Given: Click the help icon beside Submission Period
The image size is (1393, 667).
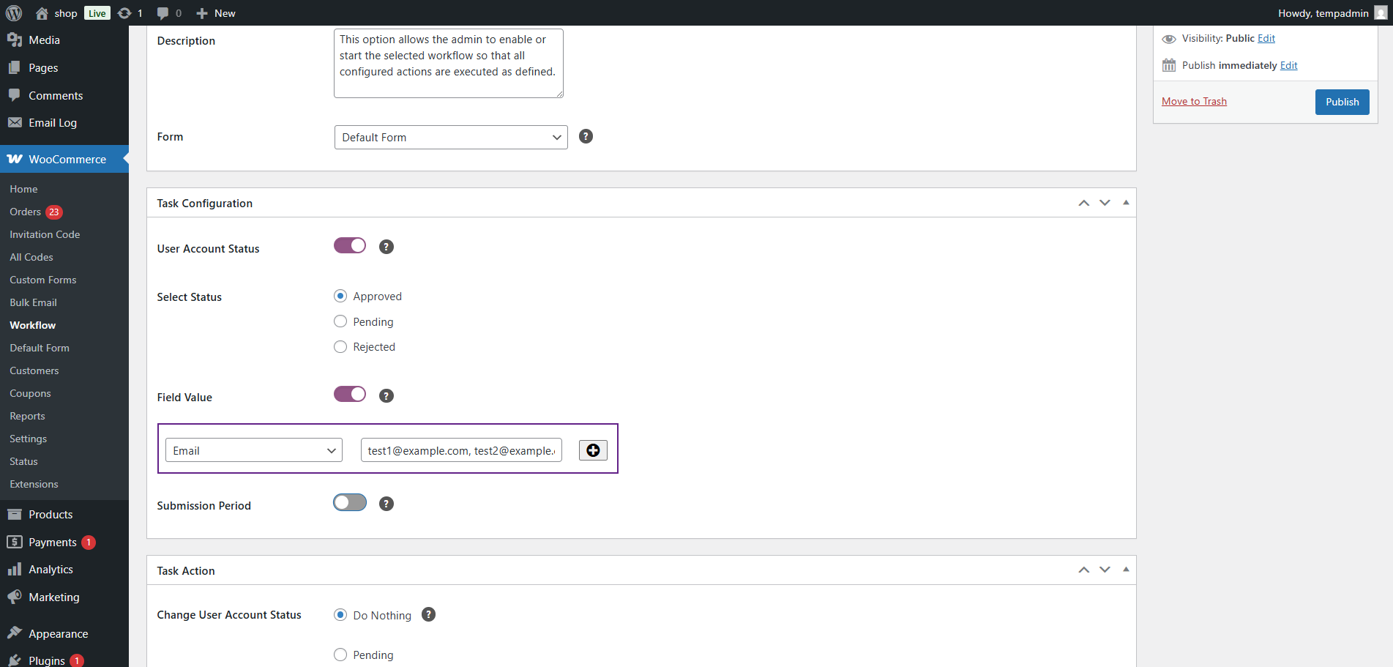Looking at the screenshot, I should (386, 504).
